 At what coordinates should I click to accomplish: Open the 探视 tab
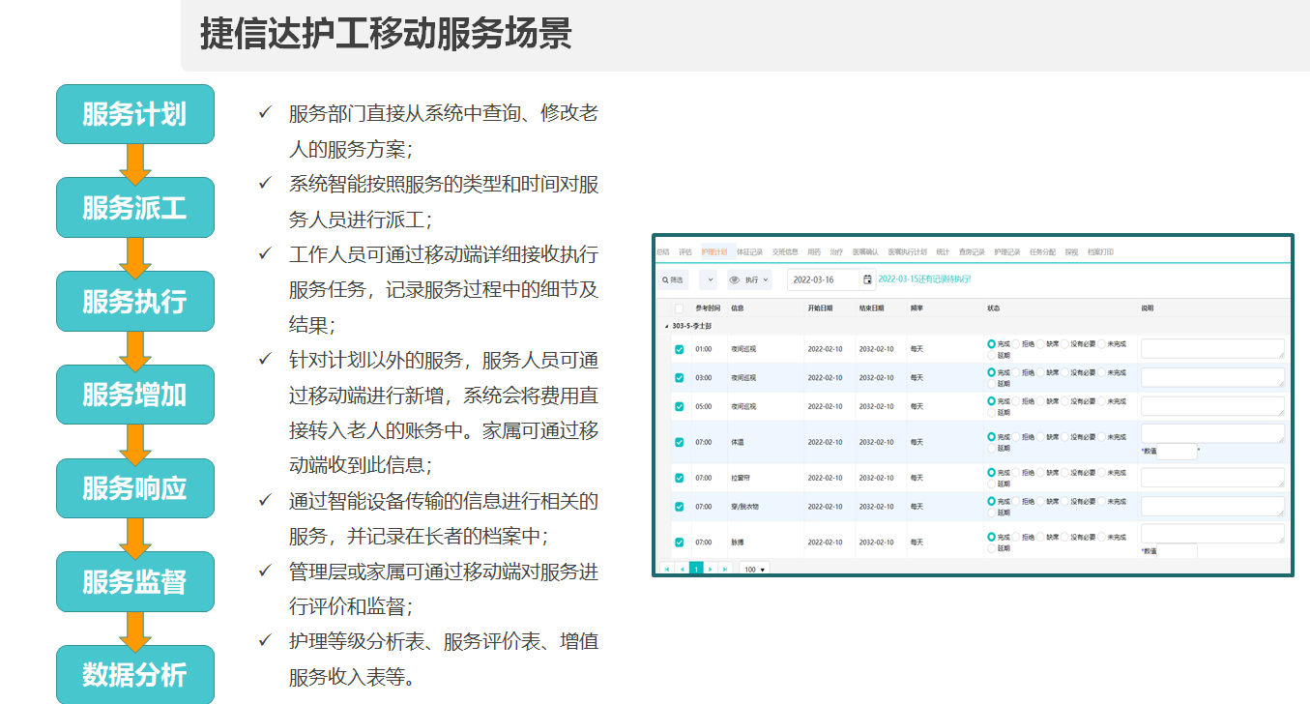tap(1071, 252)
